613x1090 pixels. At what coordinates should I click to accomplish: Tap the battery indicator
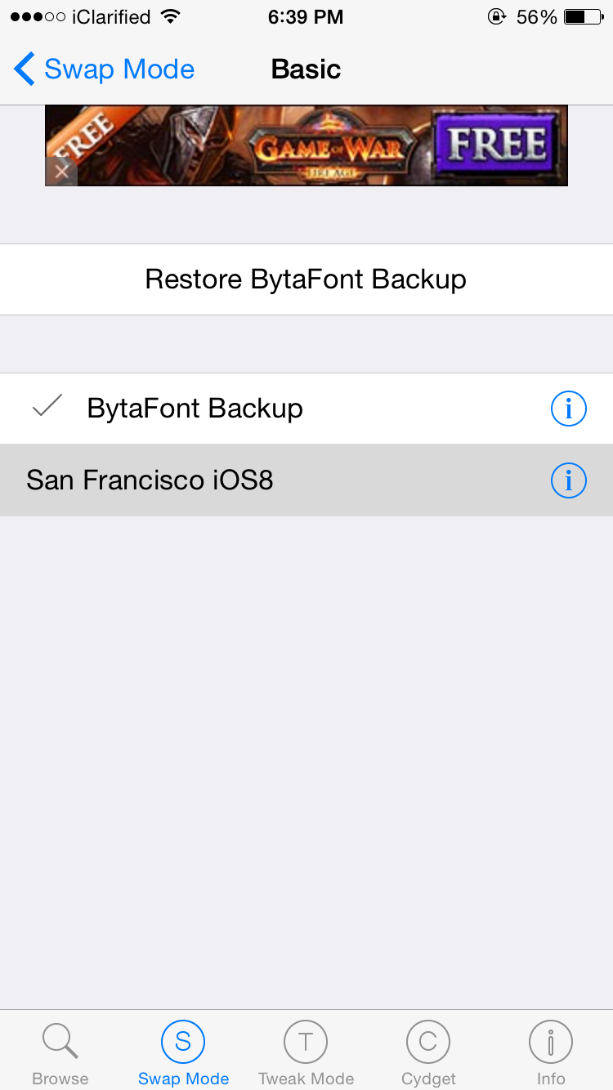click(x=584, y=17)
